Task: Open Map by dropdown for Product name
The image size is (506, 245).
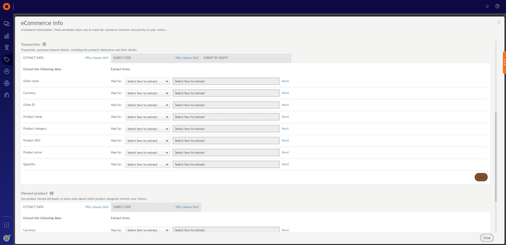Action: (x=148, y=117)
